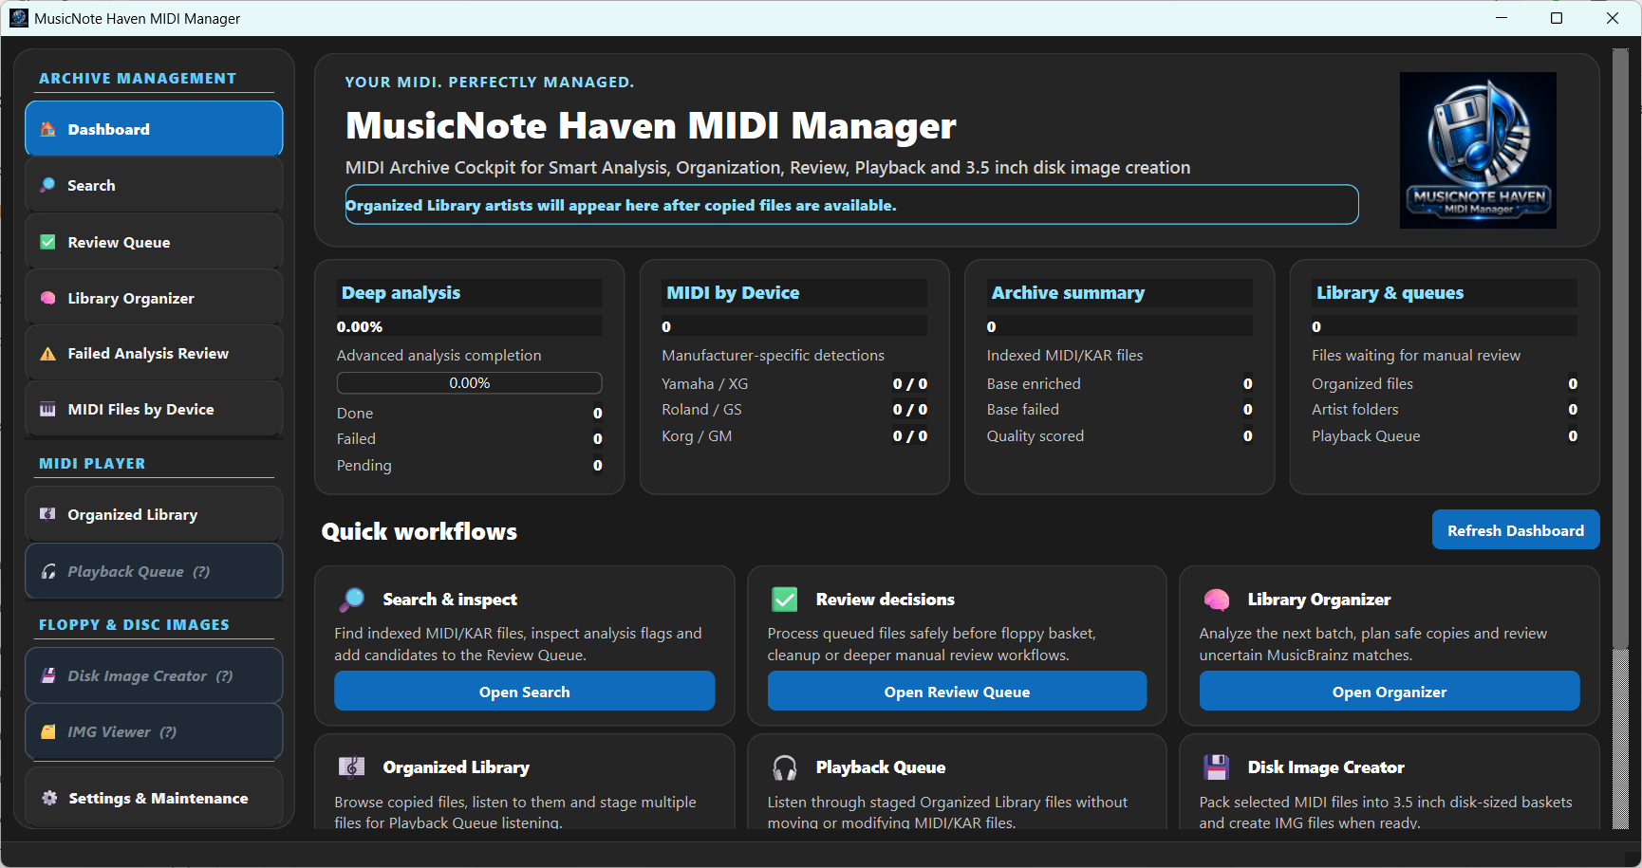This screenshot has height=868, width=1642.
Task: Select the Playback Queue (?) sidebar item
Action: 154,571
